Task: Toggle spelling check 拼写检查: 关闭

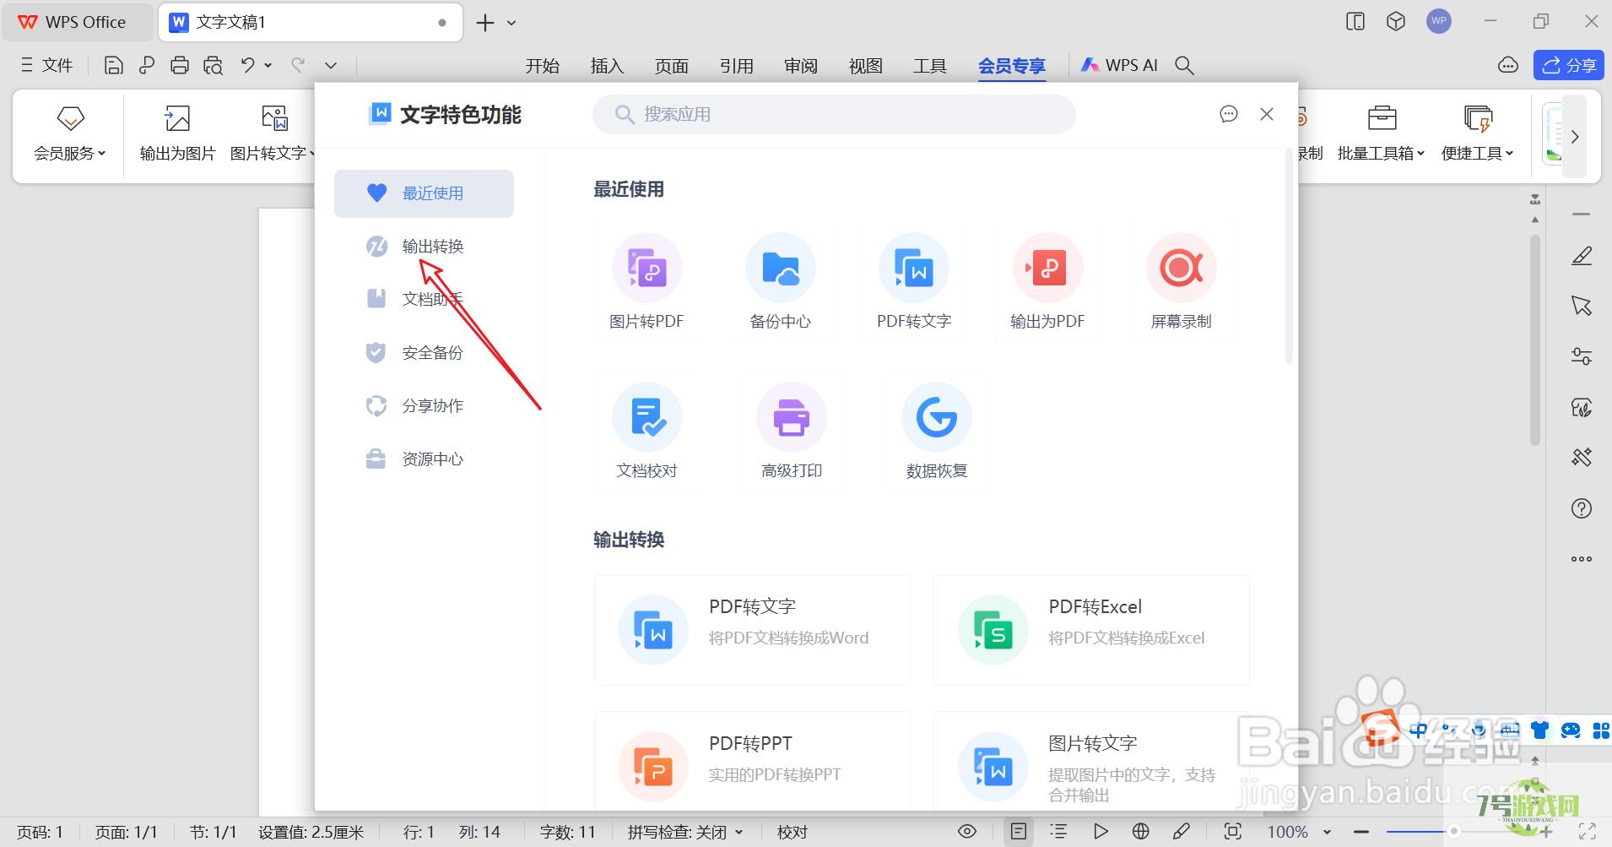Action: 685,833
